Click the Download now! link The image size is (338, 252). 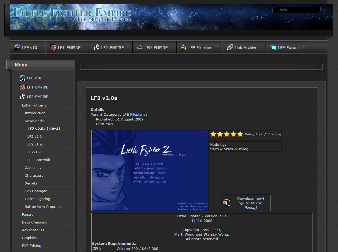[251, 198]
